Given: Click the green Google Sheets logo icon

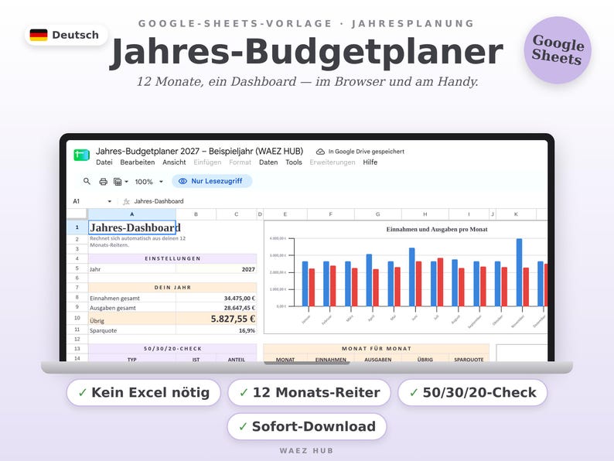Looking at the screenshot, I should [x=81, y=155].
